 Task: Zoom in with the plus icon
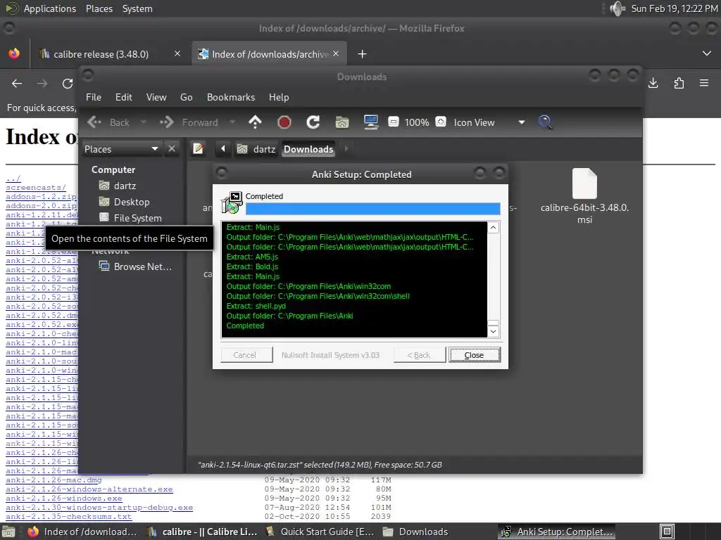coord(441,122)
